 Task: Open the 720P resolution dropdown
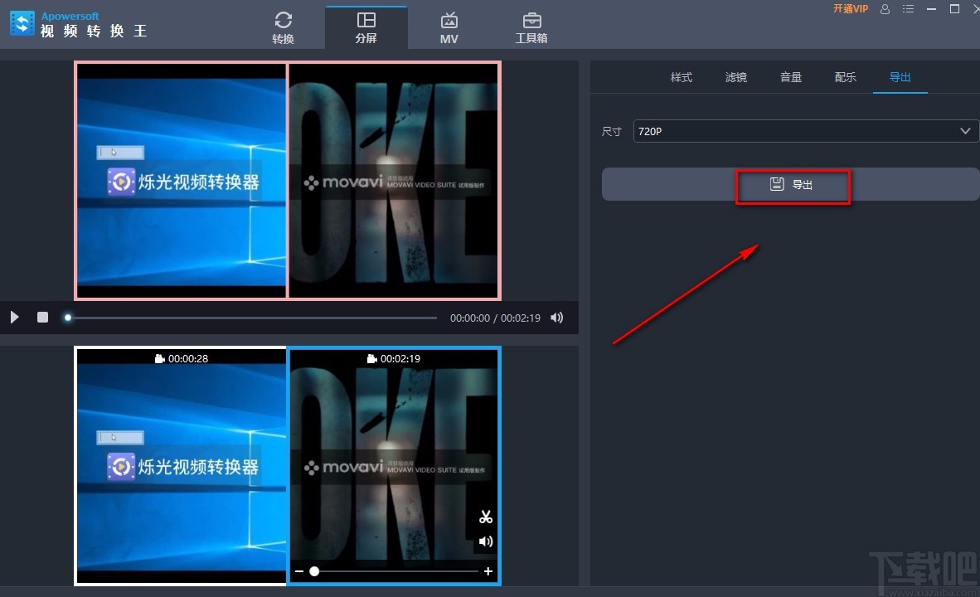pyautogui.click(x=804, y=131)
